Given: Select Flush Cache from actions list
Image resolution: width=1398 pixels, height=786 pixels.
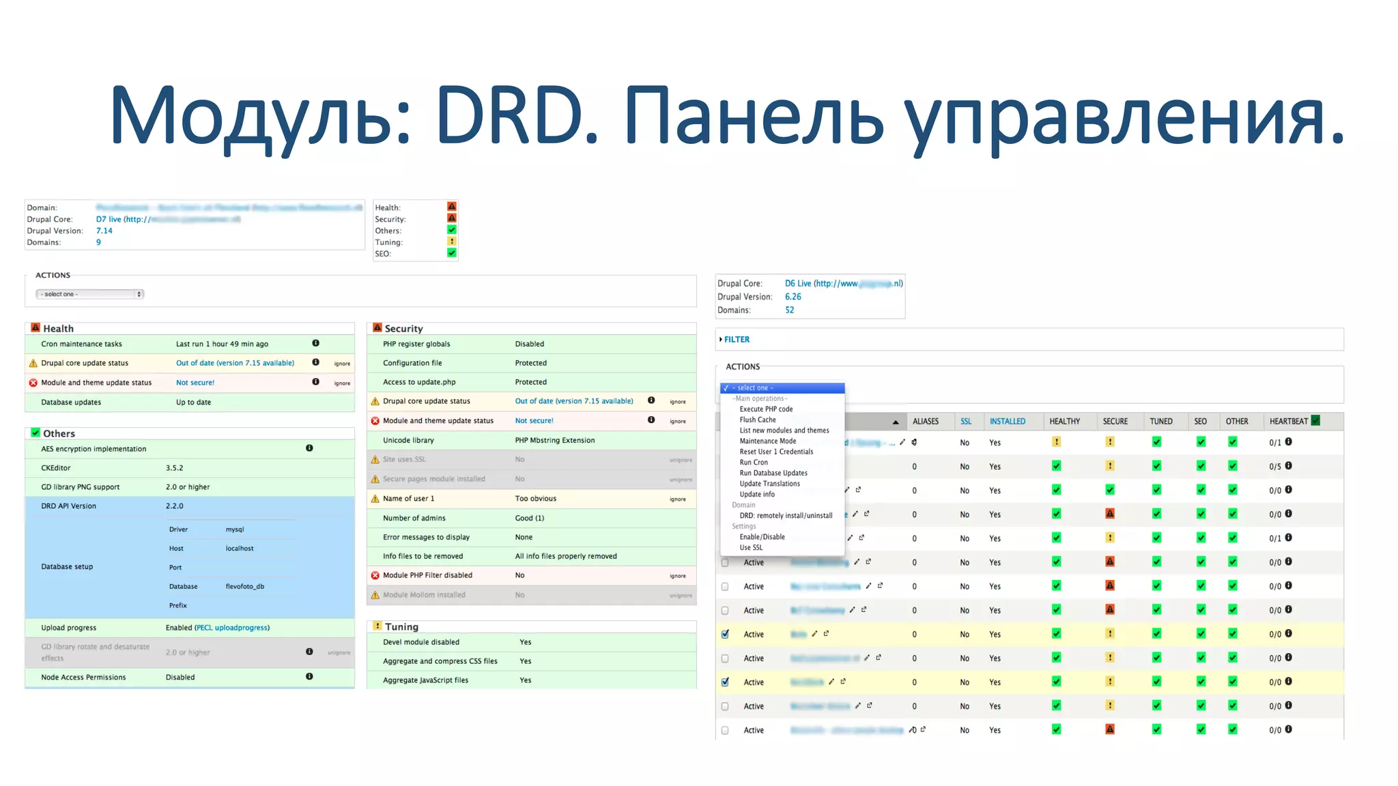Looking at the screenshot, I should point(758,420).
